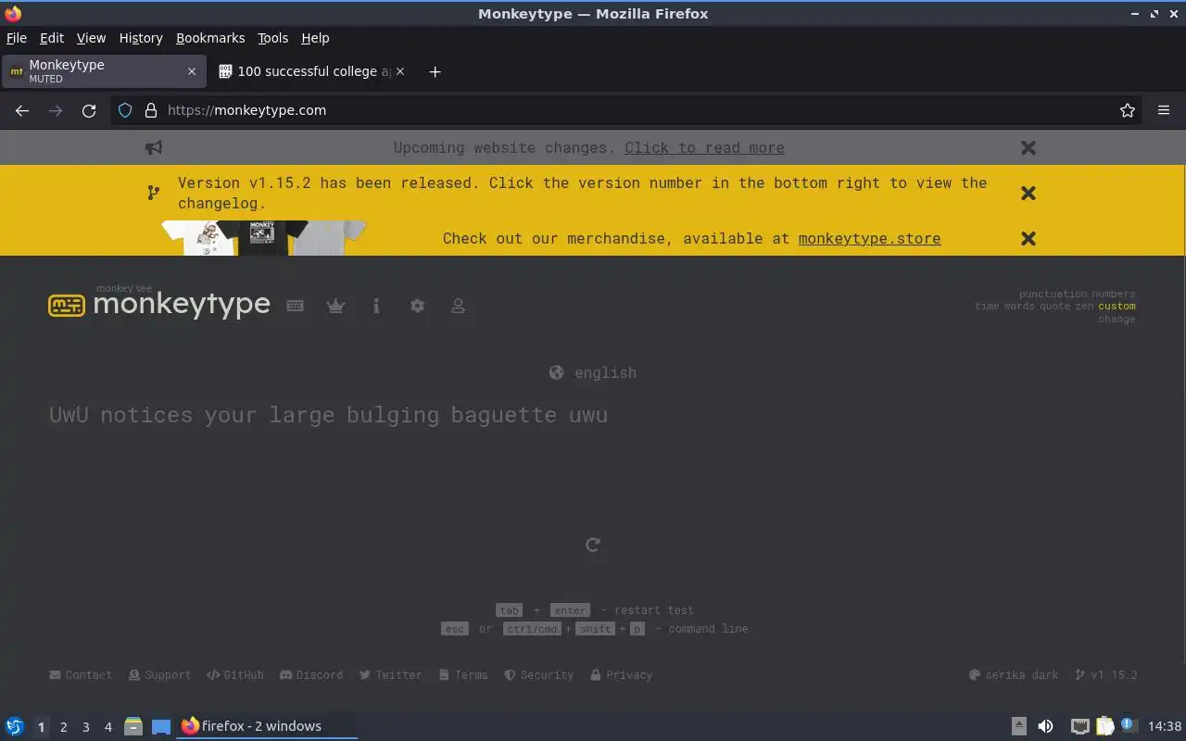Select quote test mode
This screenshot has height=741, width=1186.
pos(1055,306)
